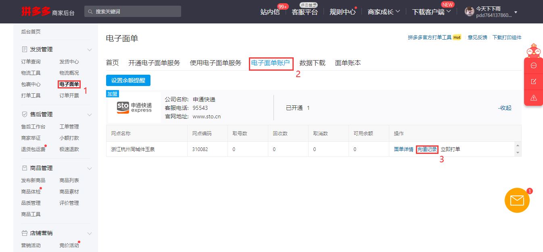
Task: Open the 数据下载 tab
Action: click(x=313, y=63)
